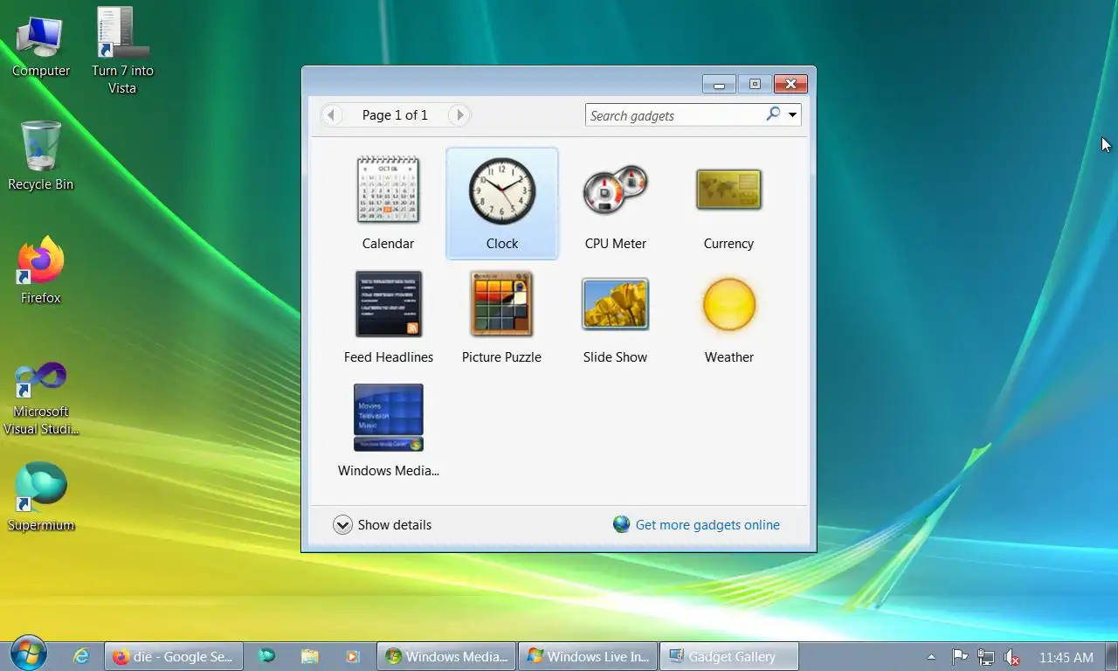Screen dimensions: 1118x671
Task: Select the CPU Meter gadget icon
Action: point(616,190)
